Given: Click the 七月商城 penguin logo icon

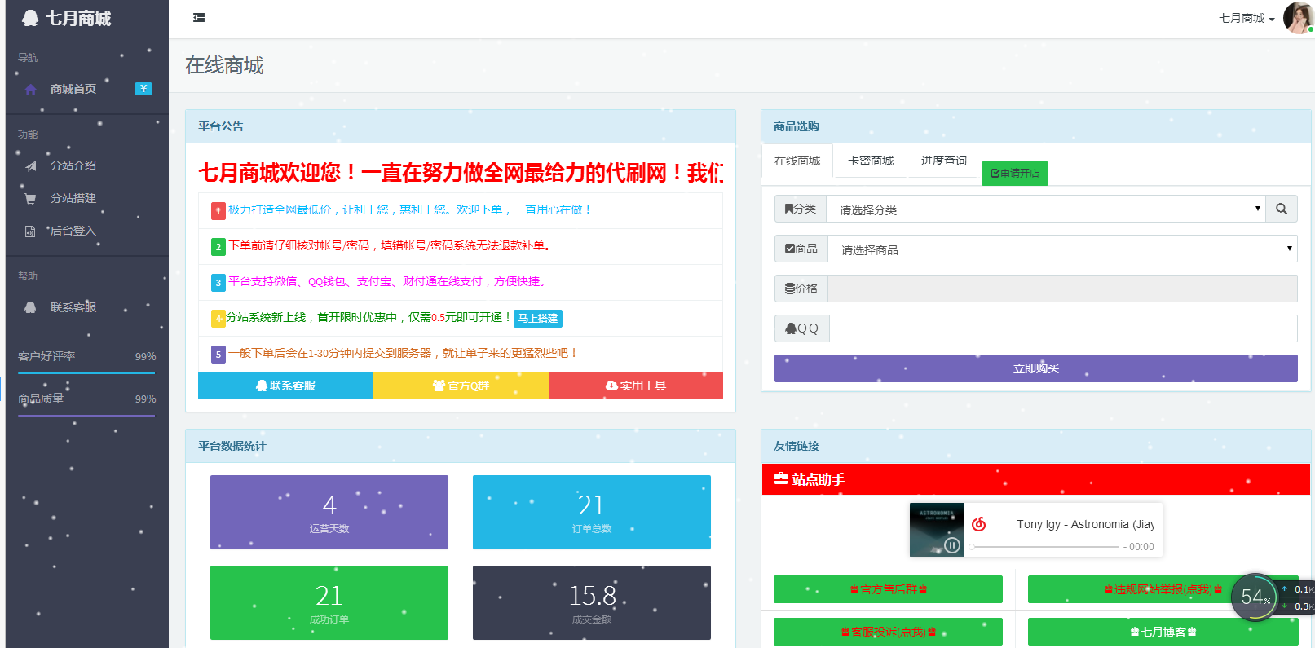Looking at the screenshot, I should (x=30, y=18).
